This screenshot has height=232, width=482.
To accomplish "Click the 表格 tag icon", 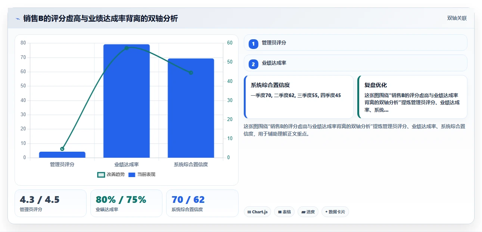I will [x=280, y=212].
